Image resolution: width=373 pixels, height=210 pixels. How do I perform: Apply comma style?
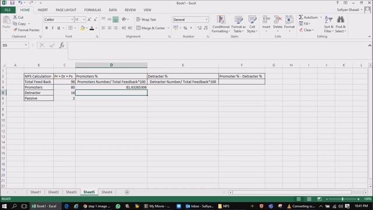pos(191,28)
